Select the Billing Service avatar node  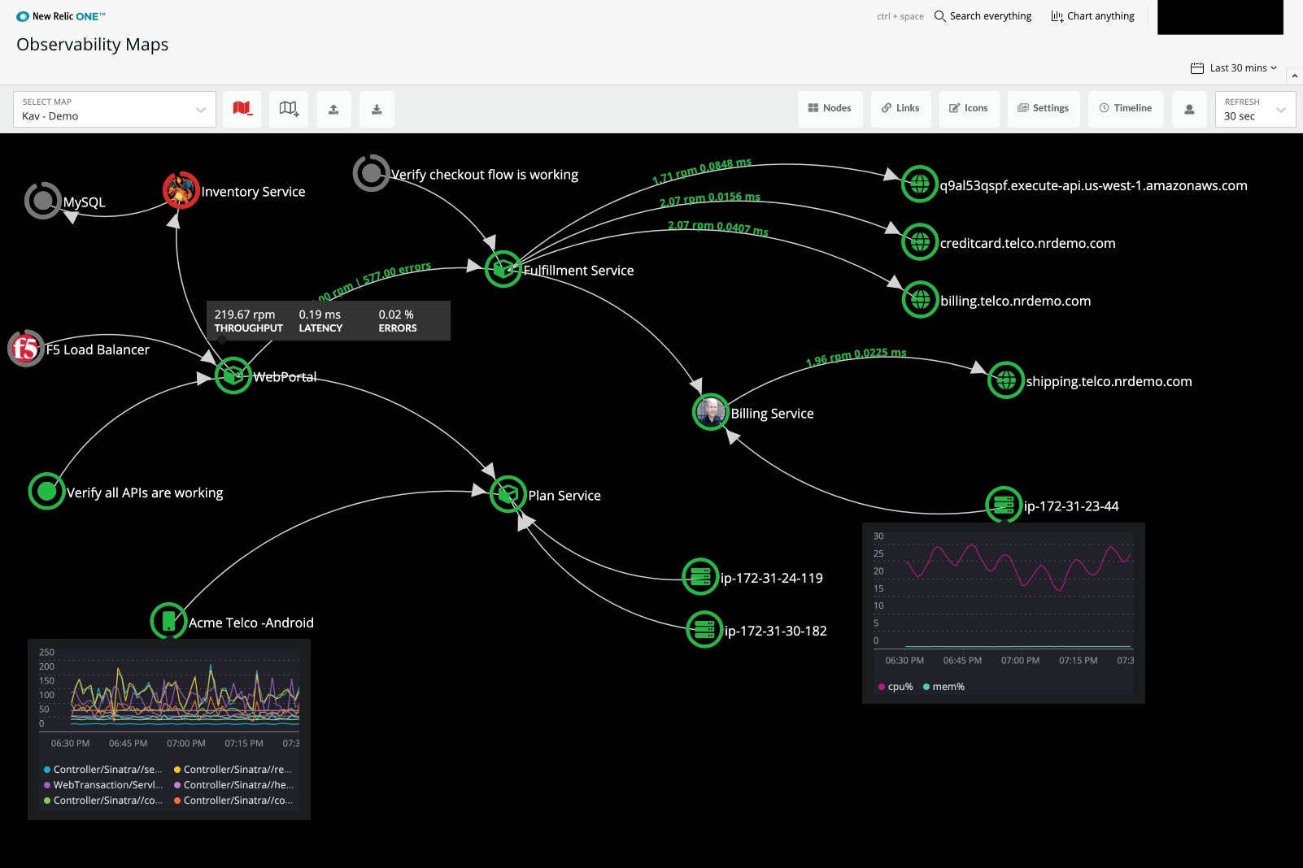[x=711, y=412]
